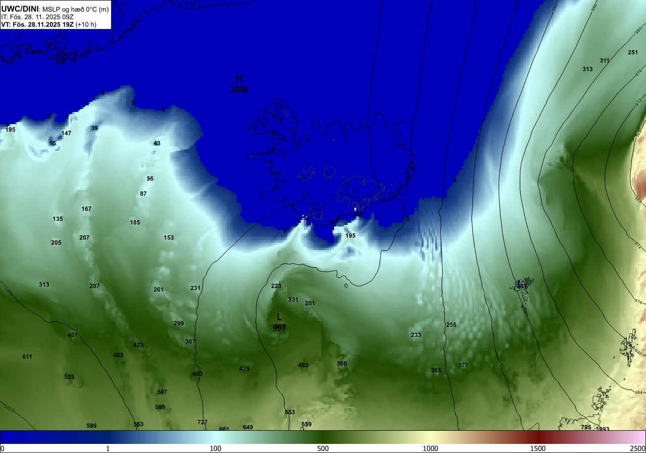
Task: Click the 367 height value
Action: pos(190,342)
